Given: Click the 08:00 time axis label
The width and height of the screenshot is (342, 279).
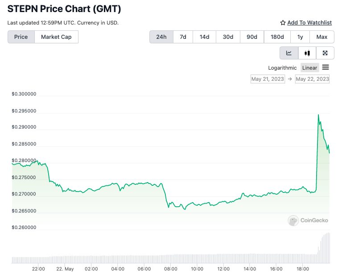Looking at the screenshot, I should click(x=171, y=269).
